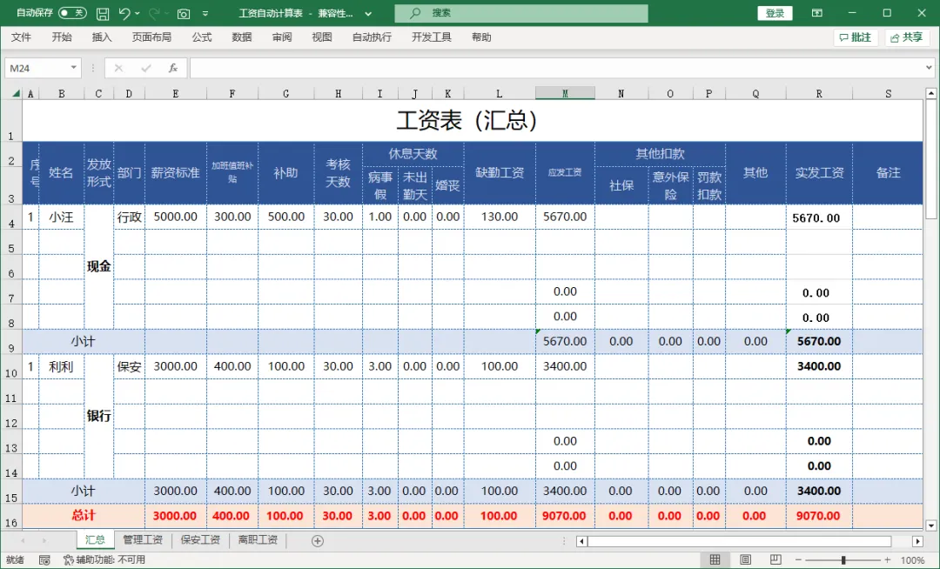Click horizontal scrollbar left arrow
The width and height of the screenshot is (940, 569).
[581, 541]
